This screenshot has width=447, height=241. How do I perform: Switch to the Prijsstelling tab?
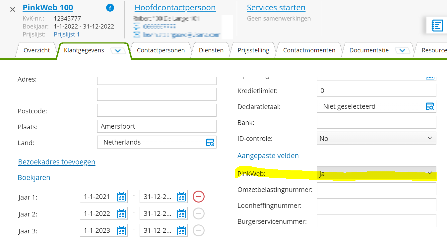pos(253,50)
